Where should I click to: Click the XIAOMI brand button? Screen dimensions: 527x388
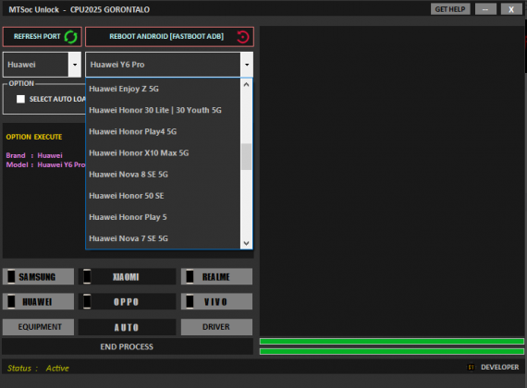[127, 276]
